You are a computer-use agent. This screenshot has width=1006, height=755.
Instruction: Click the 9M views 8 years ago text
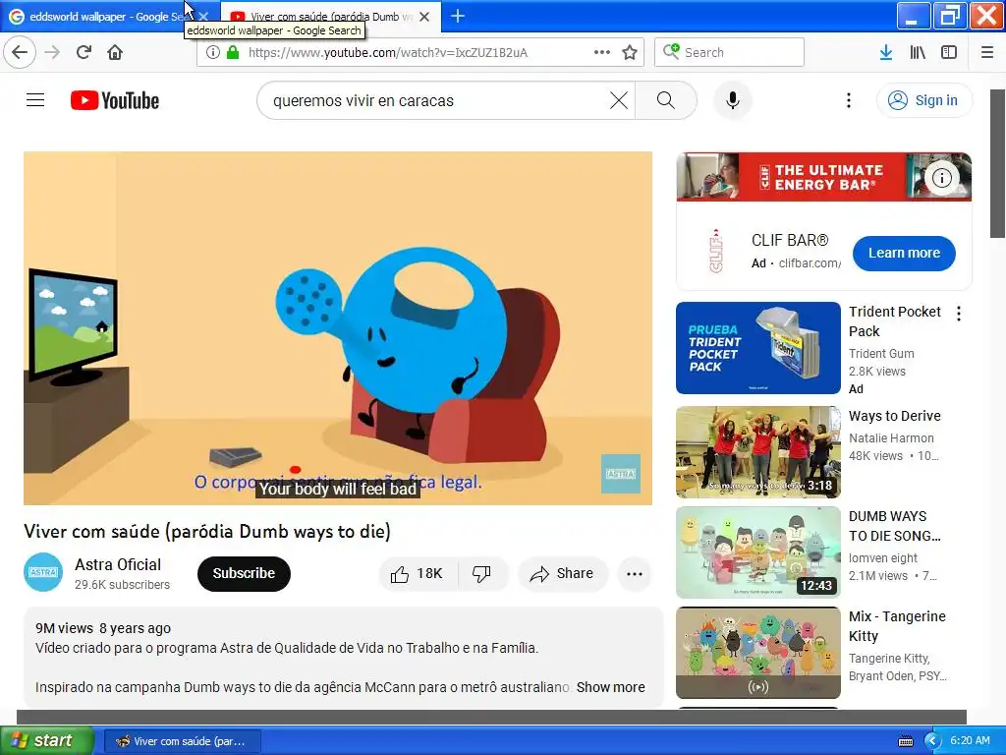[103, 628]
